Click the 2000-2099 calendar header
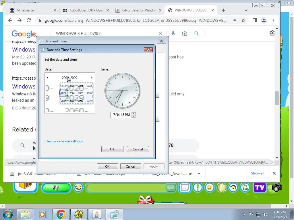Screen dimensions: 294x220 [x=69, y=78]
